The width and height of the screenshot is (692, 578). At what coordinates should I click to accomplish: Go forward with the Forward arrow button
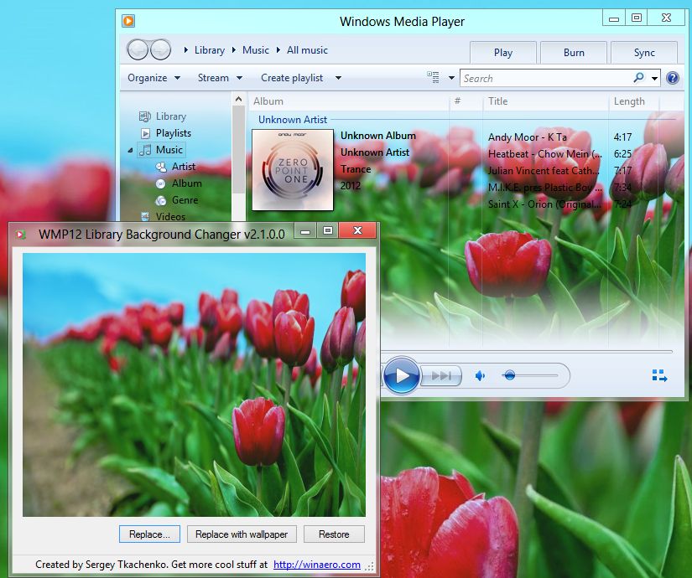click(161, 49)
